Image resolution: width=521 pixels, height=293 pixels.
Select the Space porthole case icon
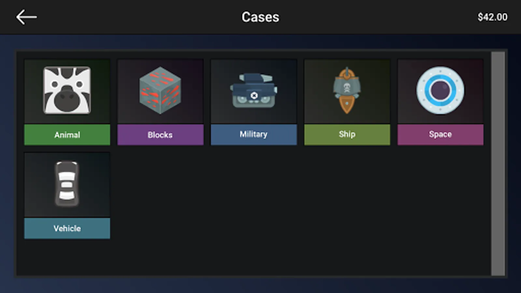coord(440,91)
